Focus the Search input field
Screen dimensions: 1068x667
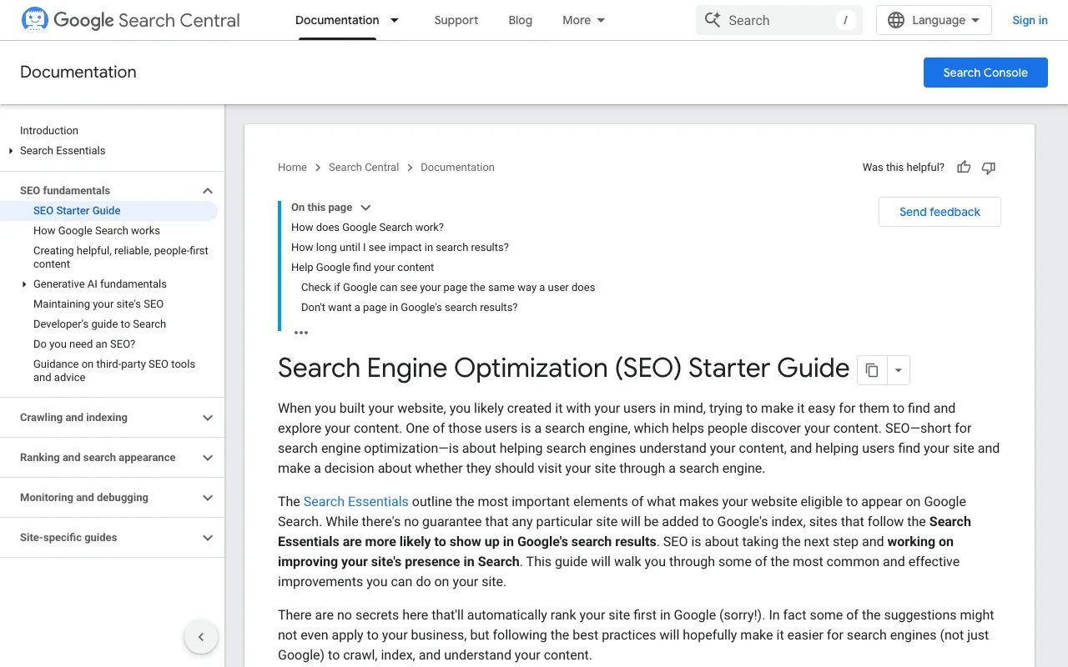coord(780,20)
